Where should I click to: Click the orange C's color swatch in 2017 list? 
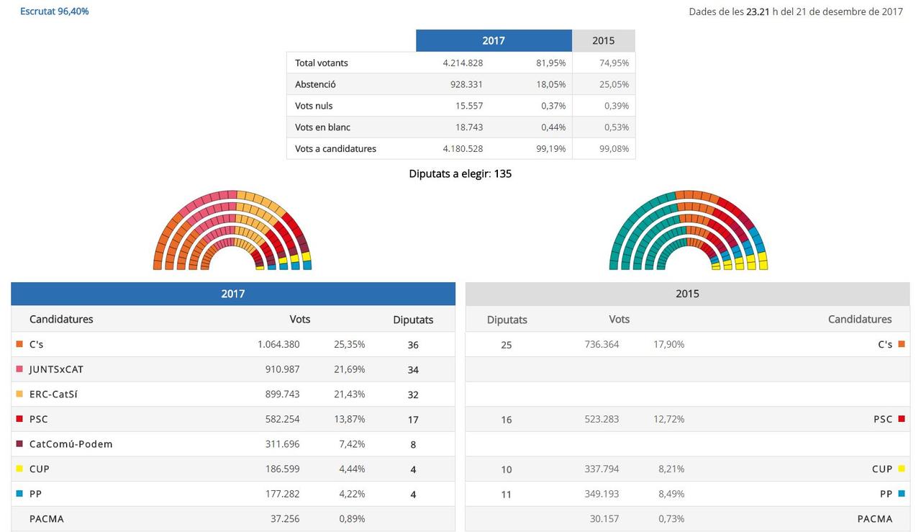click(x=19, y=344)
